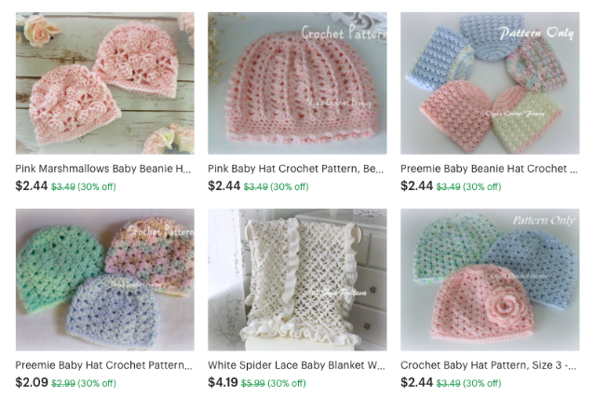
Task: Click the $2.99 strikethrough original price
Action: 63,383
